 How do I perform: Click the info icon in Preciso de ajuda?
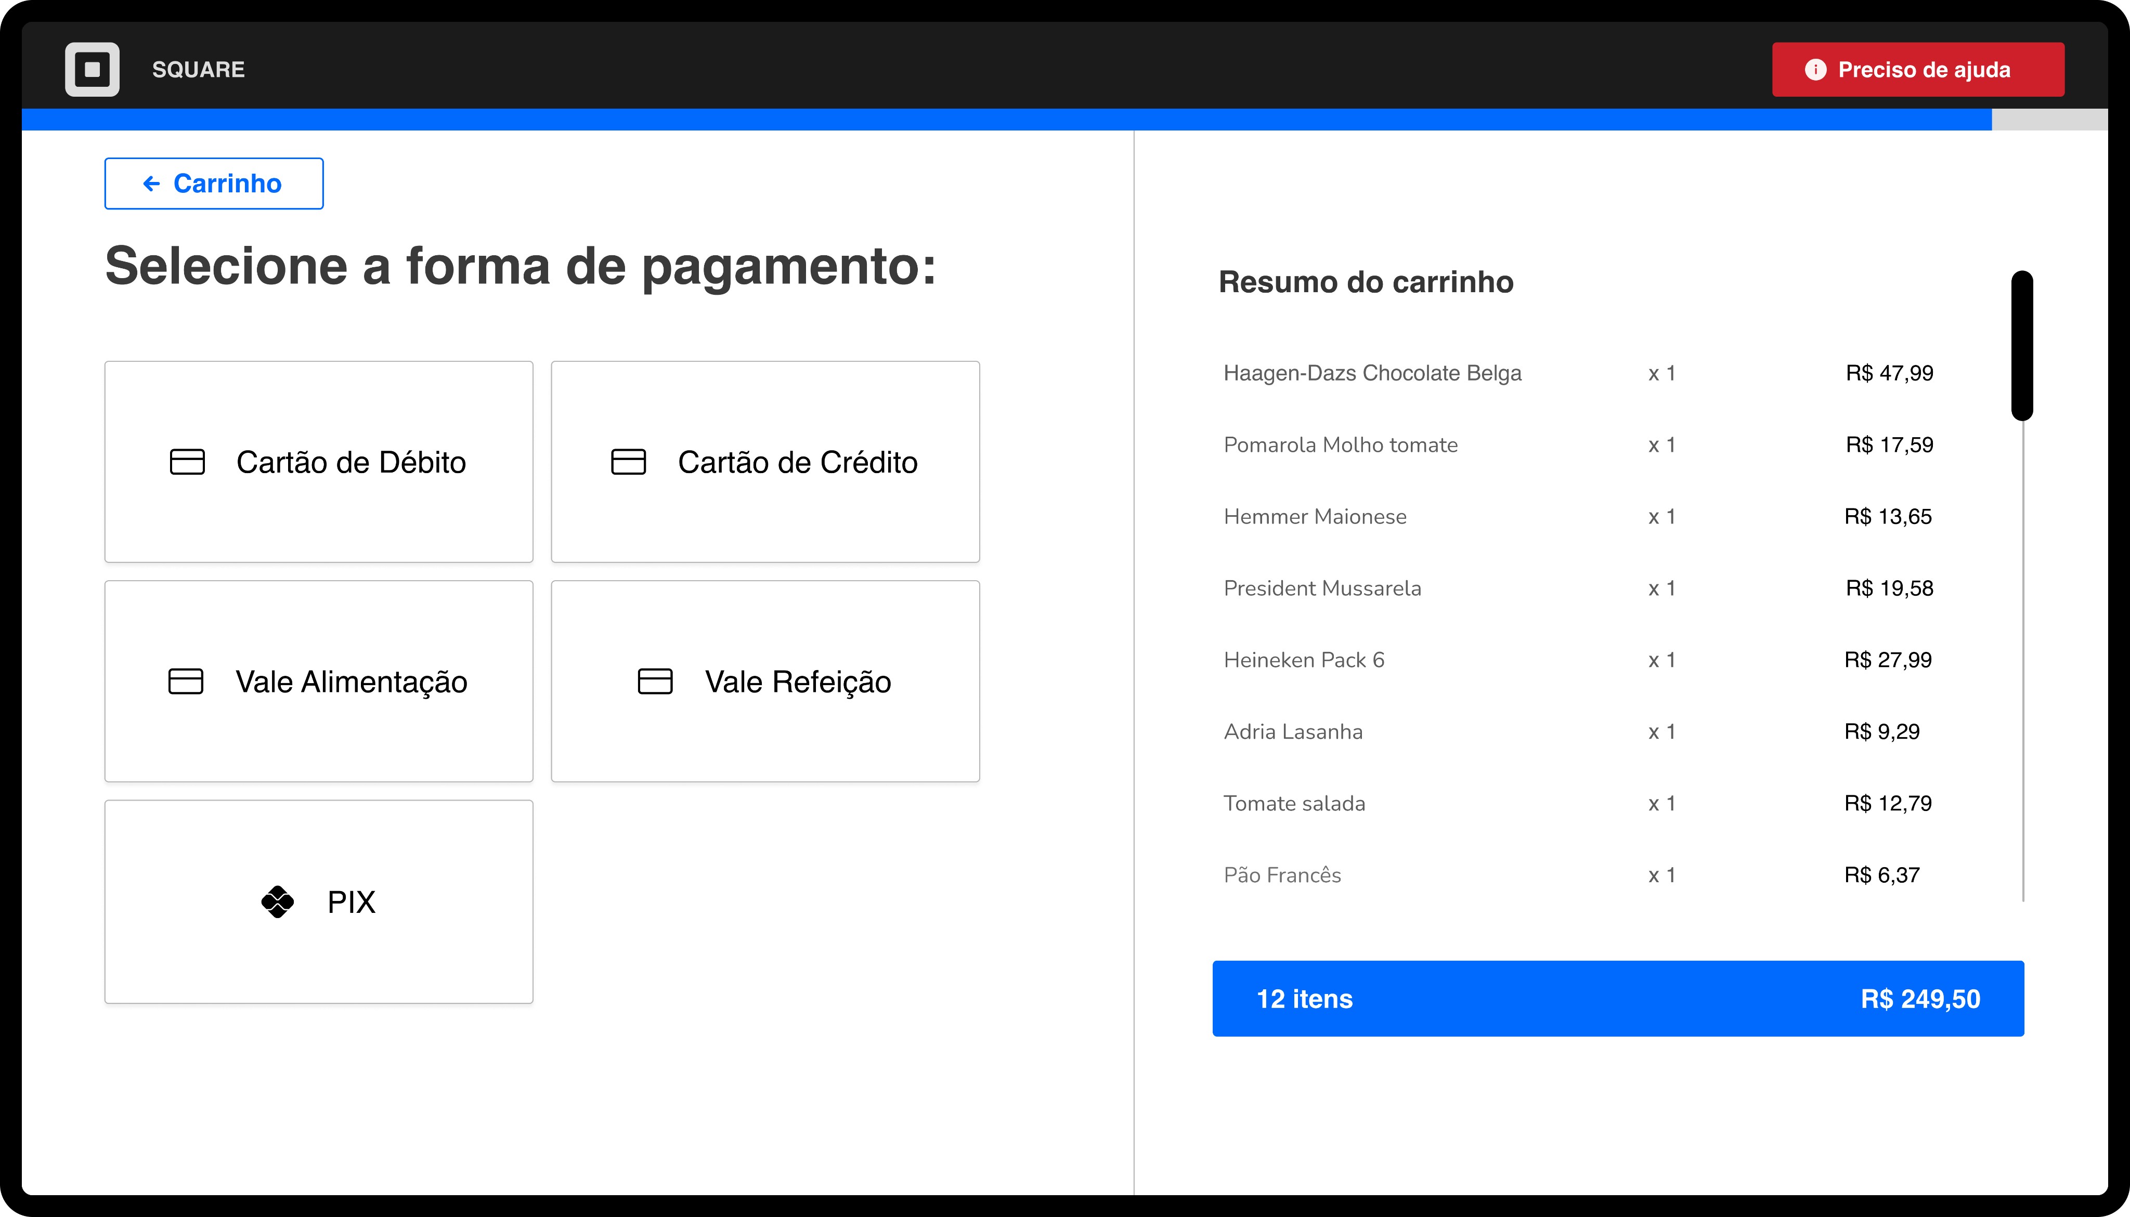[x=1815, y=69]
